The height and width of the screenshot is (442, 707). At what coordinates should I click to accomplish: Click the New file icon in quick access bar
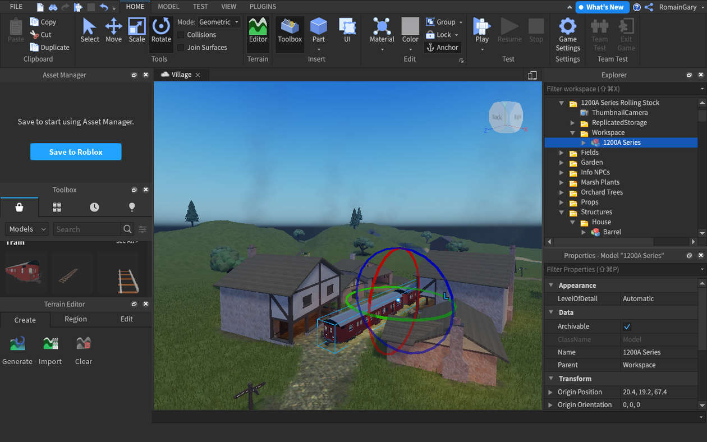[x=40, y=7]
